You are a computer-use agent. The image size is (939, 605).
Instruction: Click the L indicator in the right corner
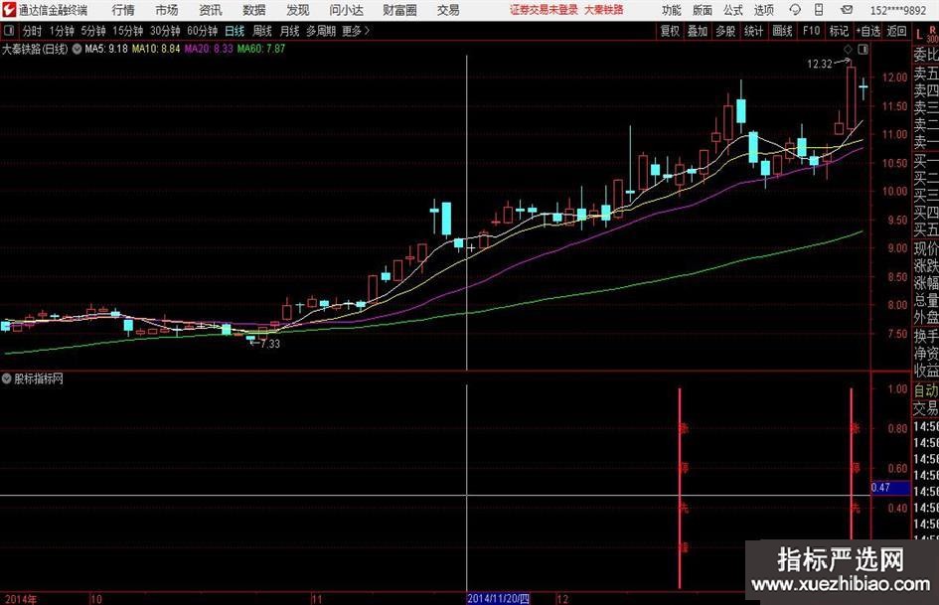coord(919,34)
